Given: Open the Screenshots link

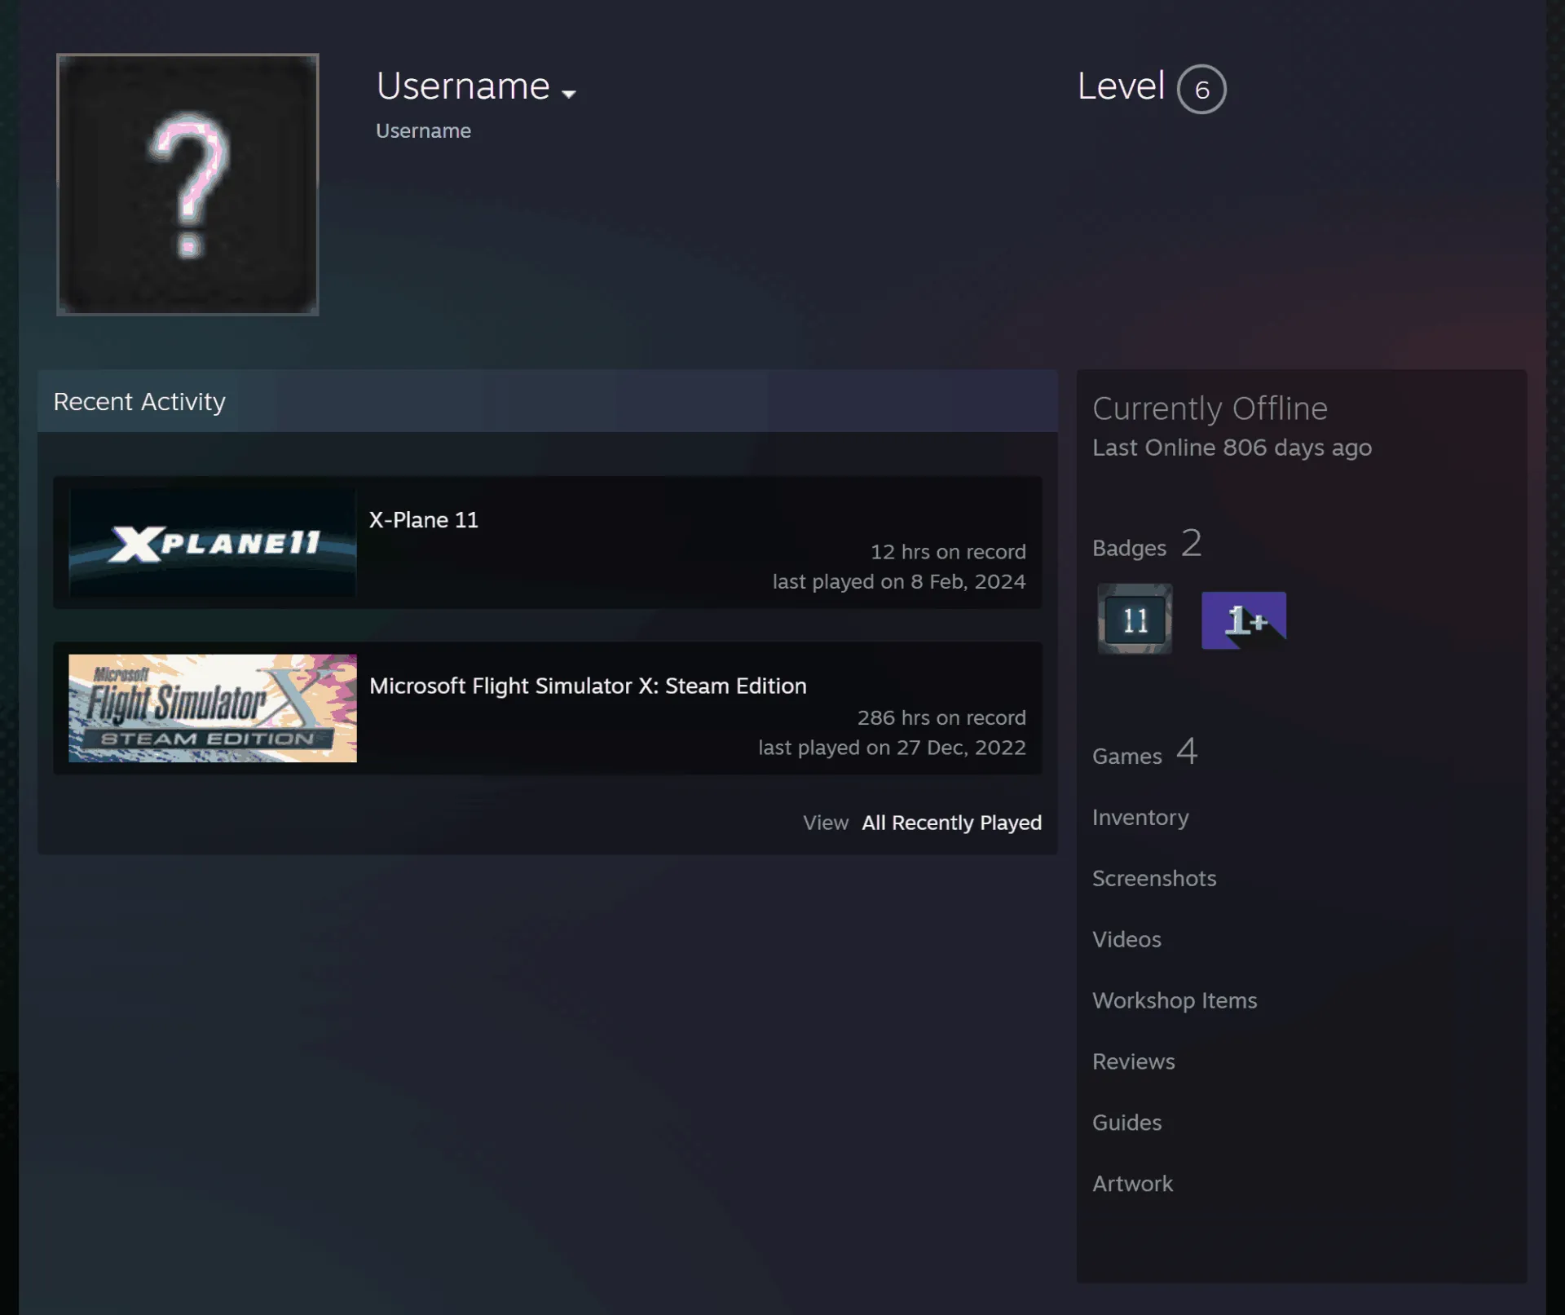Looking at the screenshot, I should (1154, 879).
